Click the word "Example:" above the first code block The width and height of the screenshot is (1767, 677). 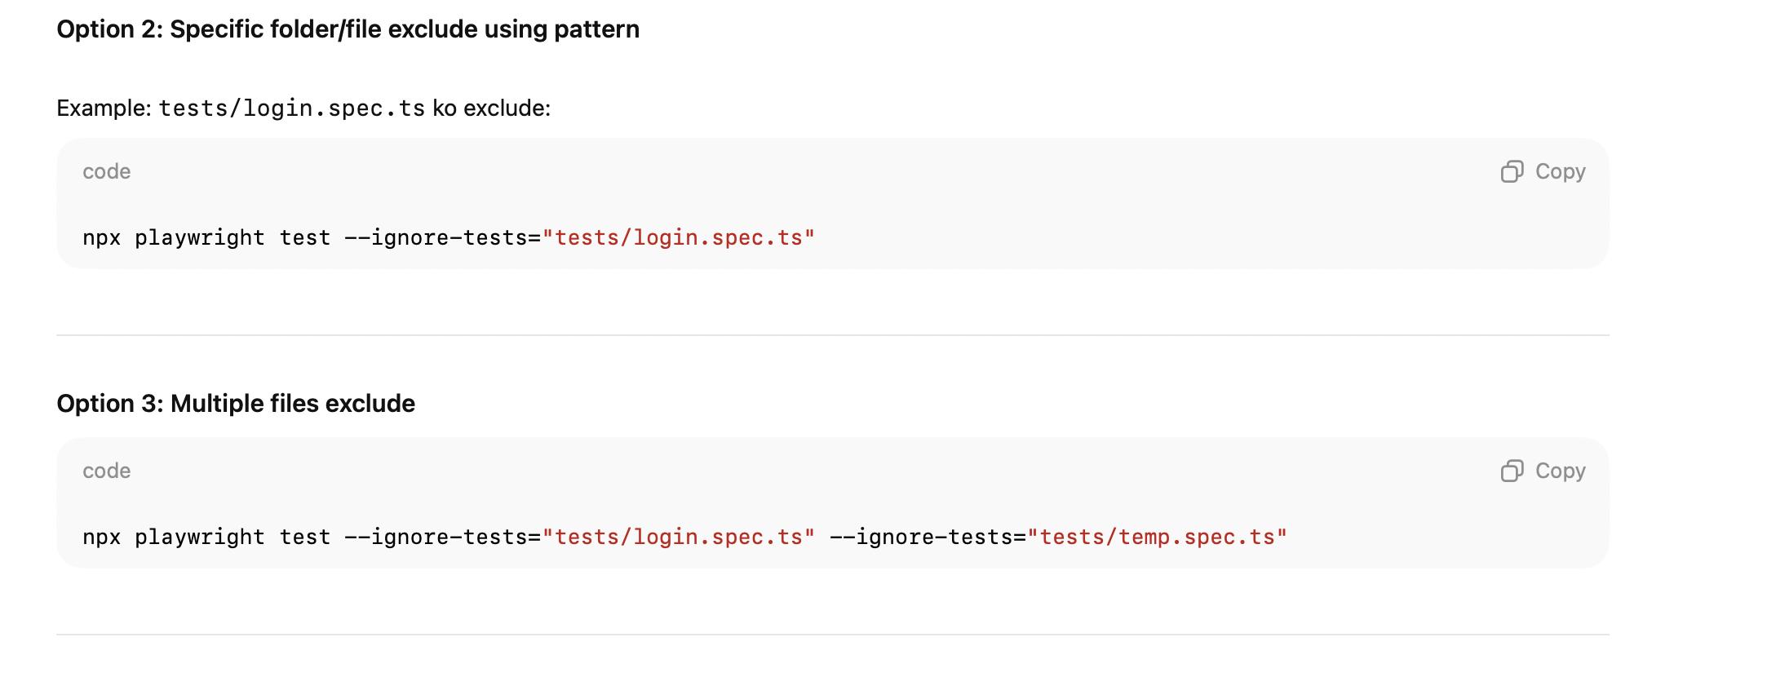pos(104,108)
